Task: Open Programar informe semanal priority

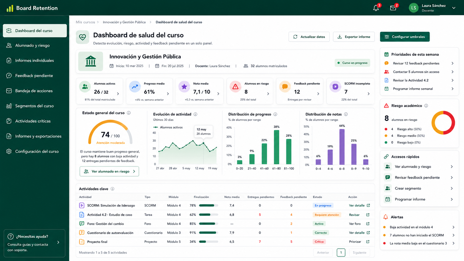Action: click(x=419, y=89)
